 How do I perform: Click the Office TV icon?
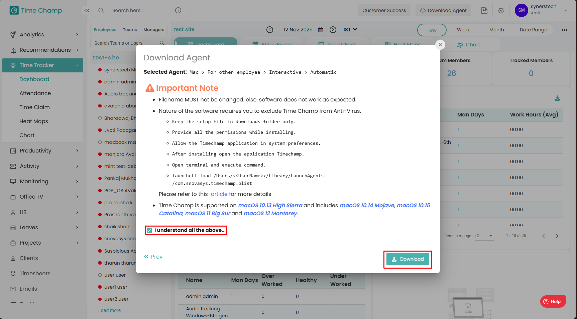pyautogui.click(x=13, y=197)
